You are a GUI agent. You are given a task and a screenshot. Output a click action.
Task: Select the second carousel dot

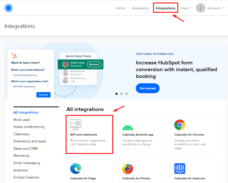(121, 94)
